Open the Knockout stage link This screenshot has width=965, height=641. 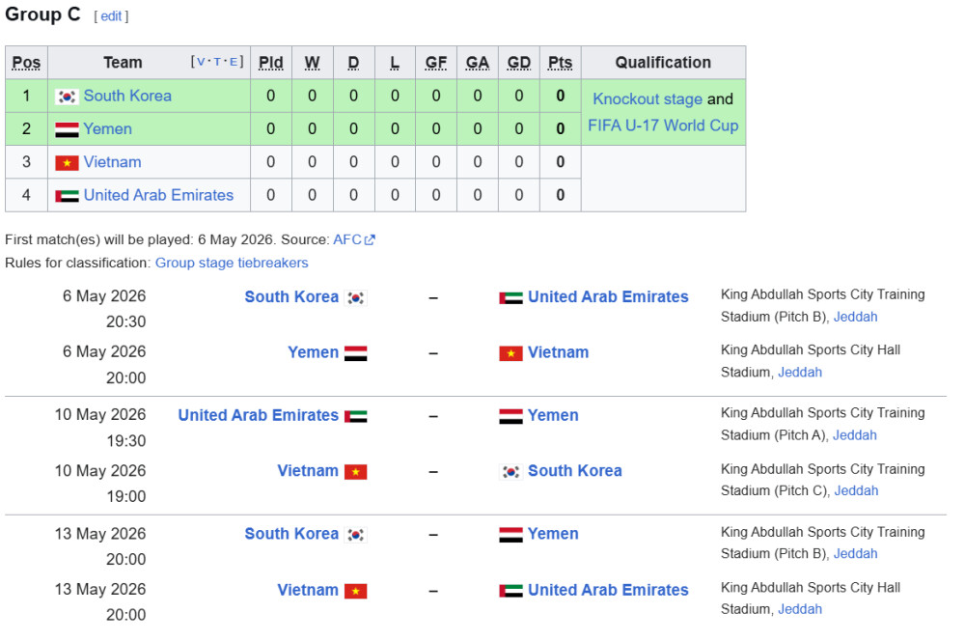(647, 98)
